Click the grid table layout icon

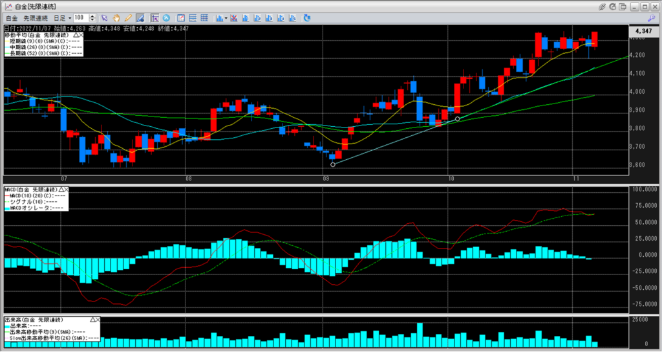(204, 18)
